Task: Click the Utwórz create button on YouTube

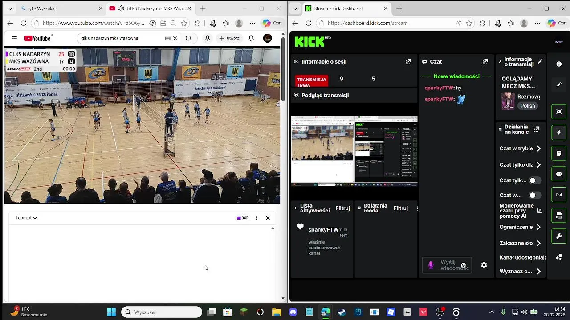Action: [229, 38]
